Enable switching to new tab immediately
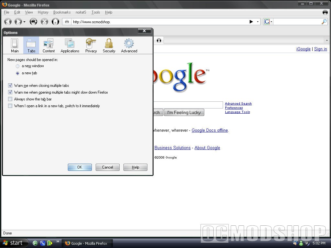 [10, 106]
